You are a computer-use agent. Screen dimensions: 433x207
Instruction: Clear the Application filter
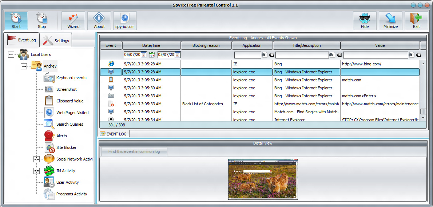tap(271, 55)
